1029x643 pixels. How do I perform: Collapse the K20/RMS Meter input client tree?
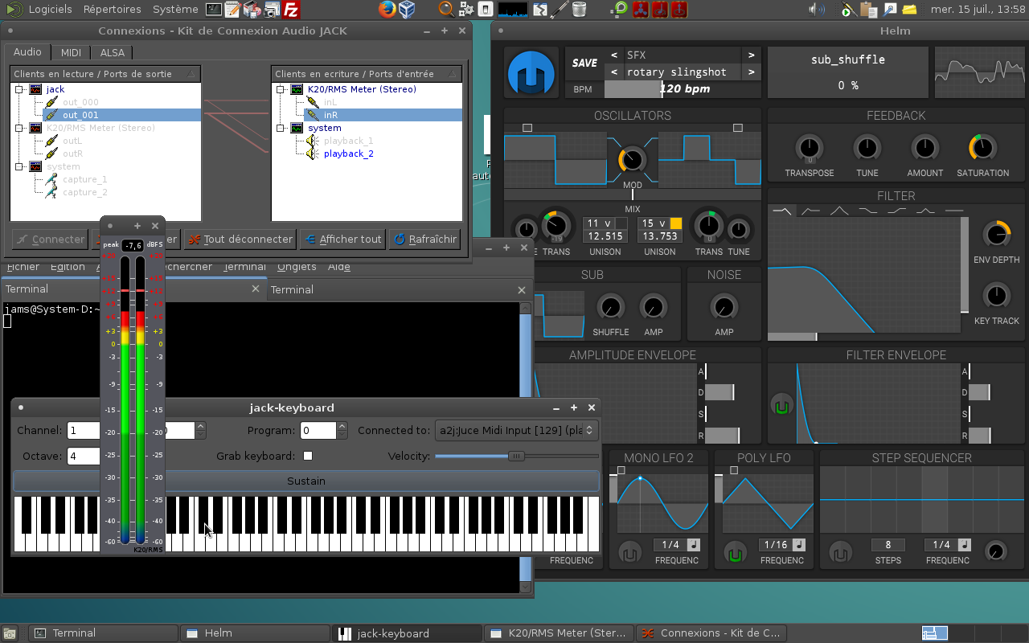pyautogui.click(x=281, y=89)
